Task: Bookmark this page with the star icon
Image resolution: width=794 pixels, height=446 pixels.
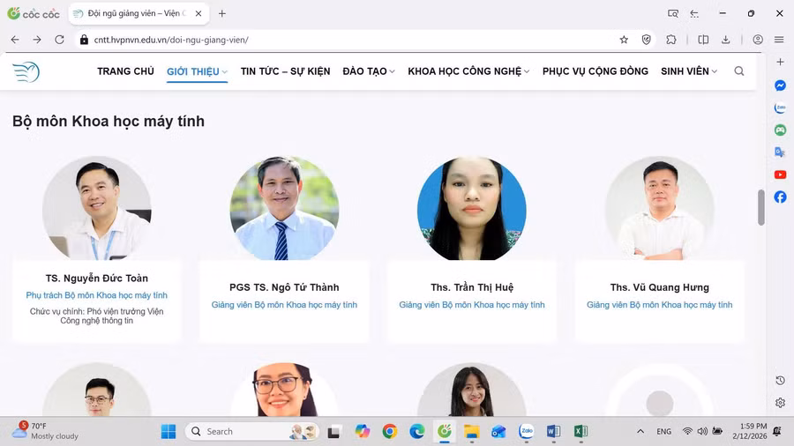Action: 624,40
